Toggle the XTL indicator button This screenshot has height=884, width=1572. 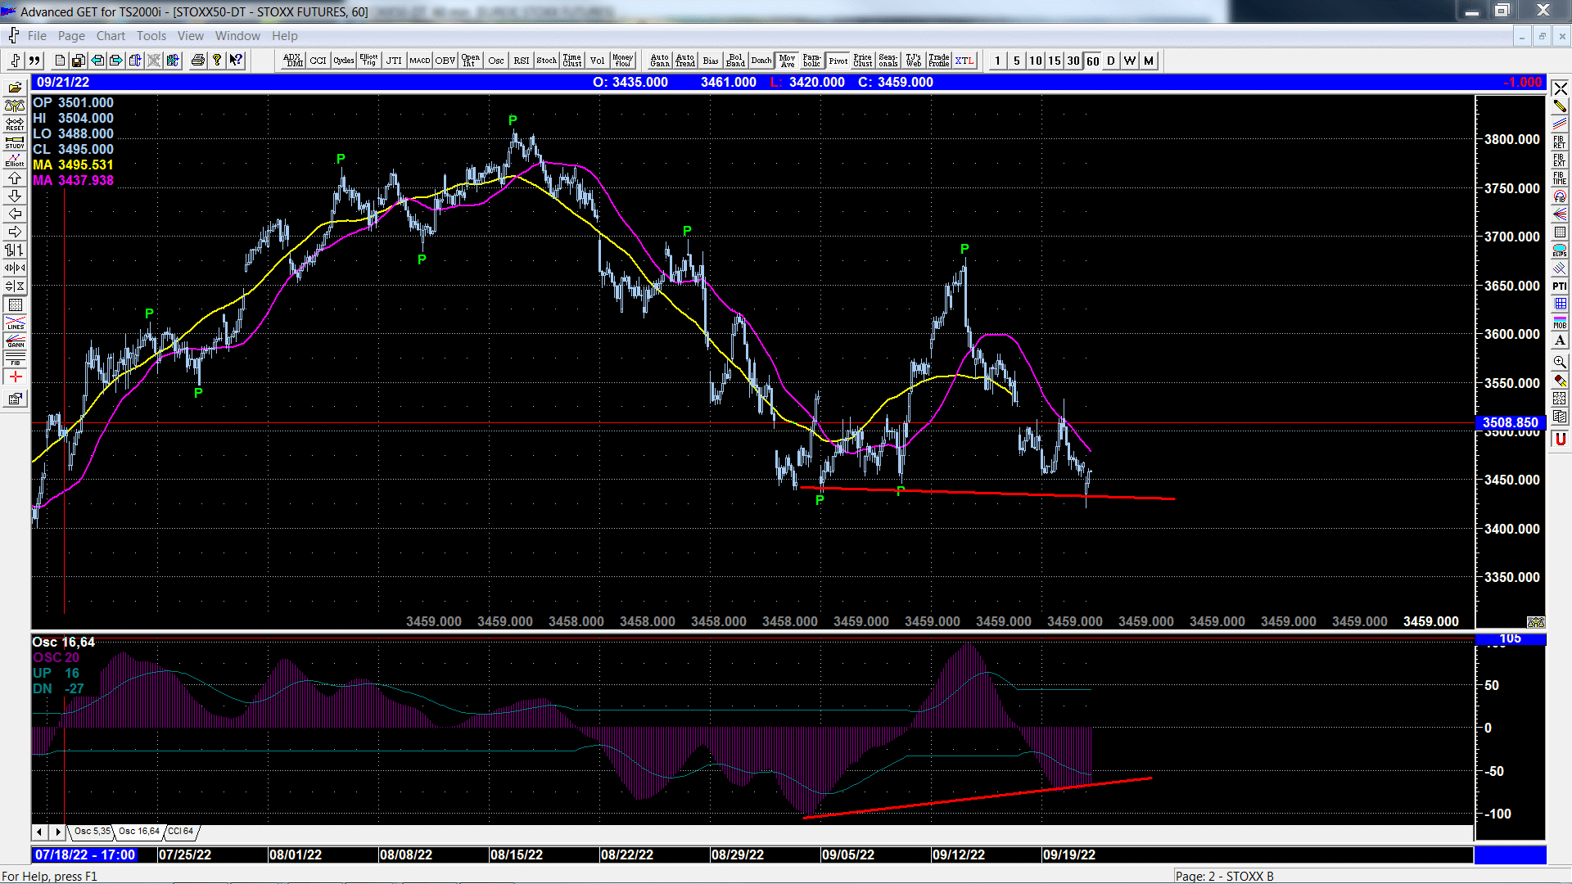click(x=964, y=61)
